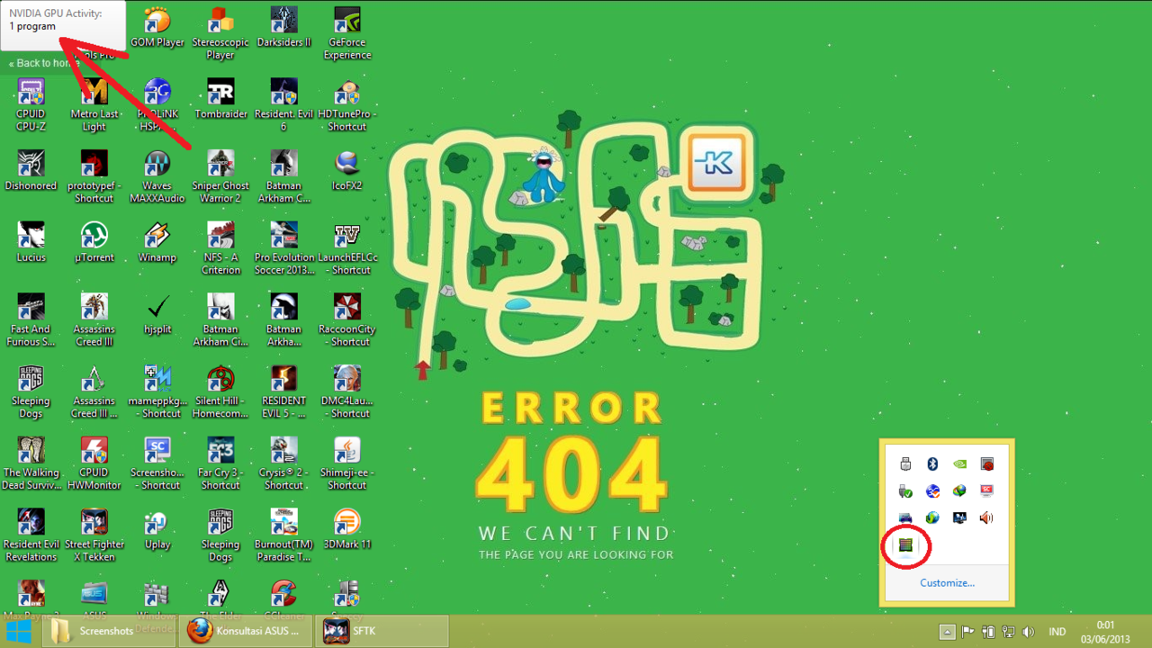
Task: Open Burnout Paradise desktop icon
Action: [x=283, y=535]
